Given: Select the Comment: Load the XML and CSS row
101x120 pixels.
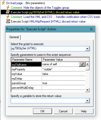Looking at the screenshot, I should point(53,17).
